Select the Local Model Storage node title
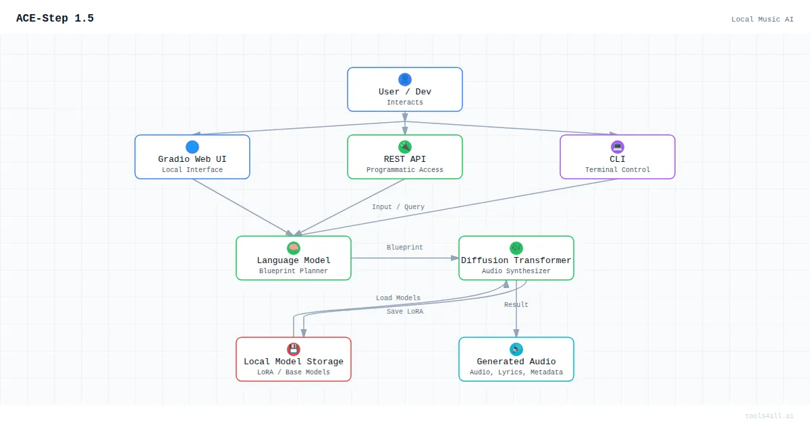This screenshot has width=810, height=425. pyautogui.click(x=294, y=362)
